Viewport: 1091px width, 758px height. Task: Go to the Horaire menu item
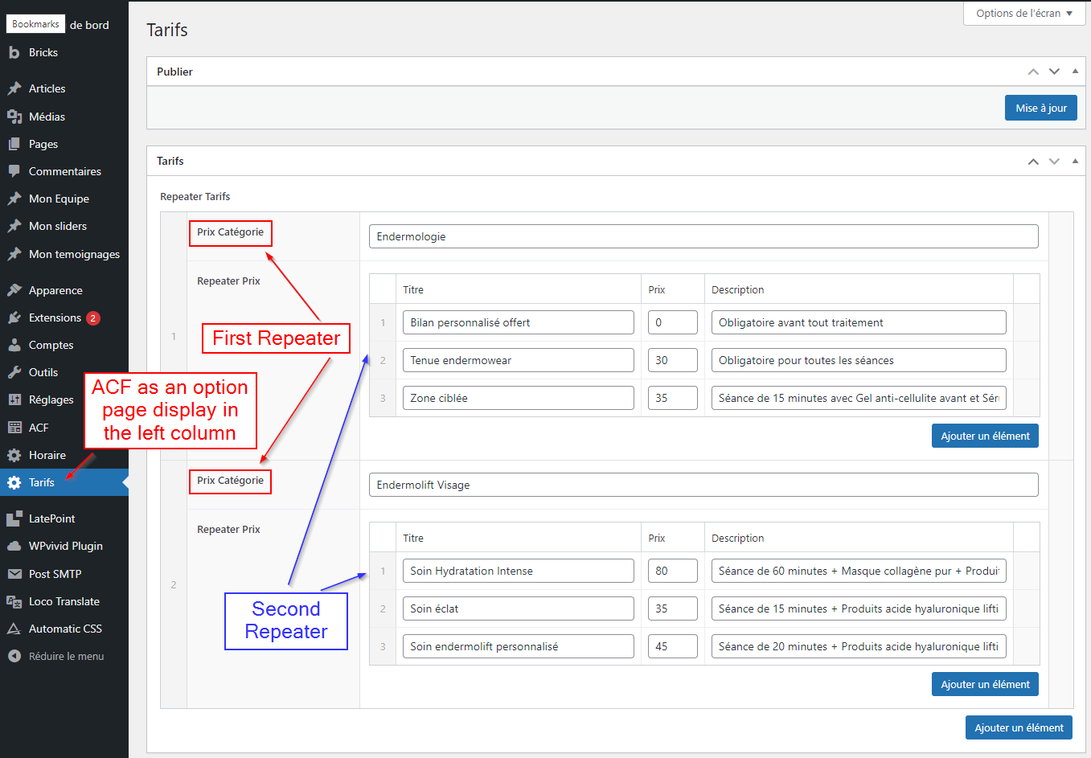[x=47, y=455]
